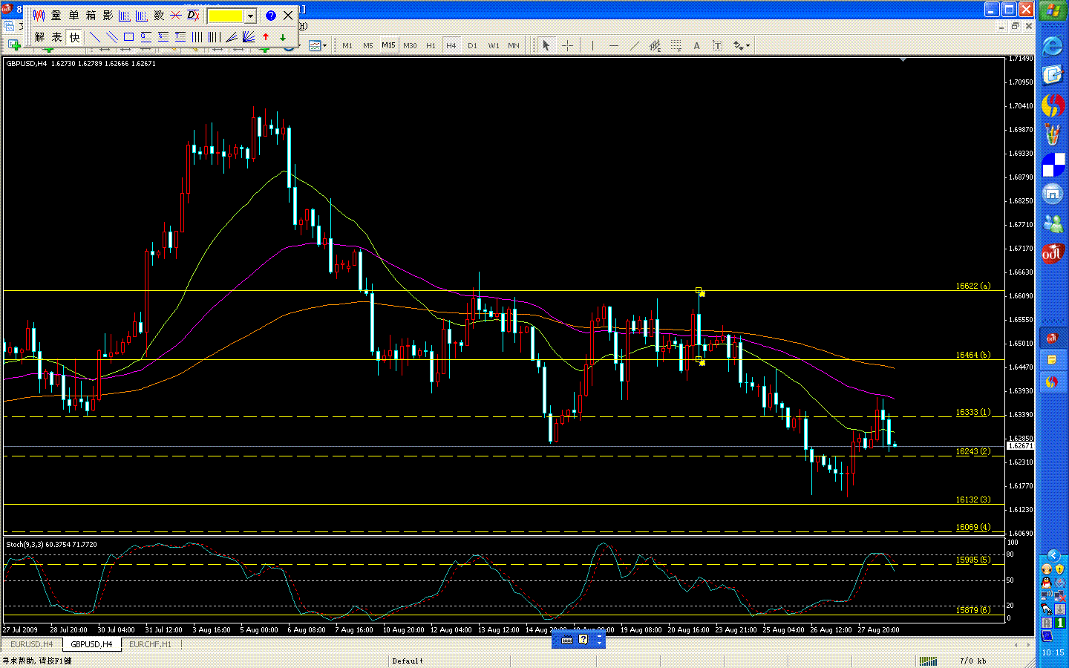Switch chart to H1 timeframe
The height and width of the screenshot is (668, 1069).
431,46
